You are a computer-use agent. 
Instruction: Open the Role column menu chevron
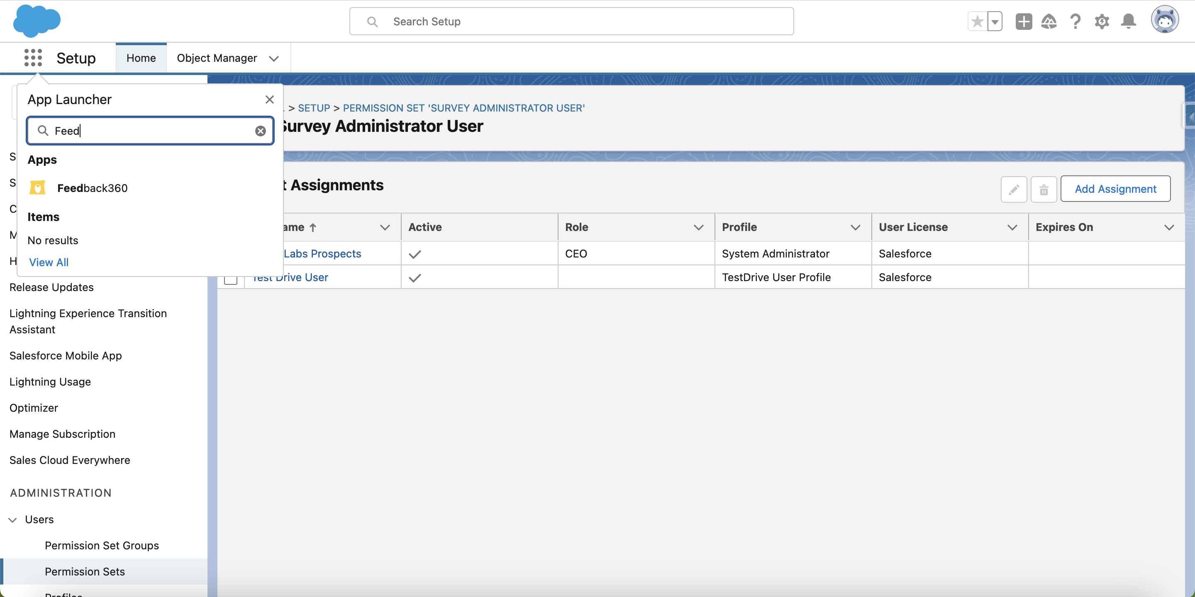pos(699,228)
